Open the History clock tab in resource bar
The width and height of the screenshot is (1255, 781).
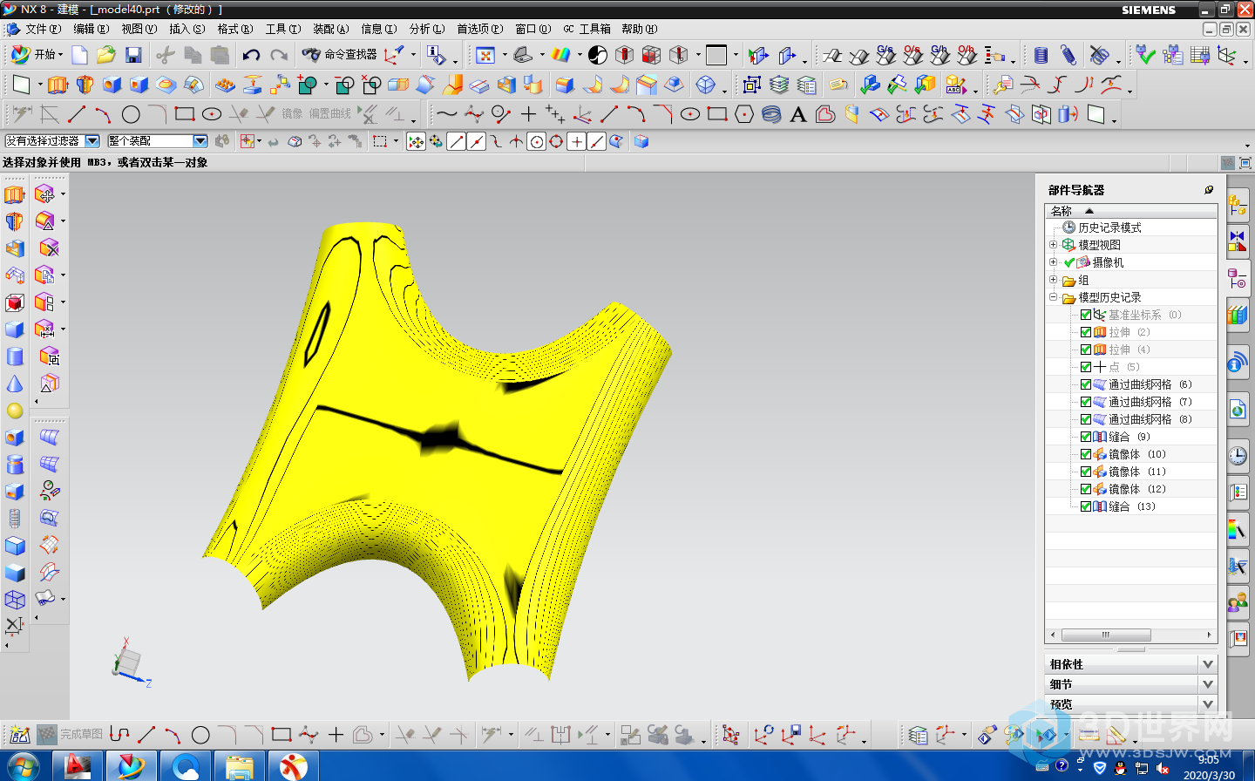pos(1238,456)
